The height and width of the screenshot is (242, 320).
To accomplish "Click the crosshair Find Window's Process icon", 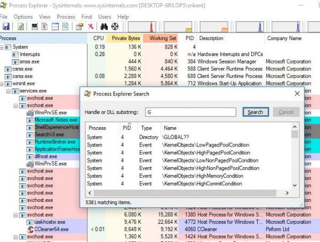I will pos(114,26).
